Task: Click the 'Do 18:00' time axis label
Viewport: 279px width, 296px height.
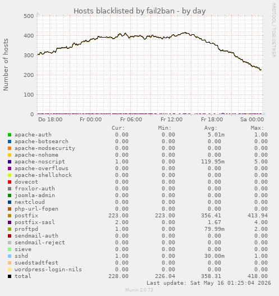Action: click(50, 120)
